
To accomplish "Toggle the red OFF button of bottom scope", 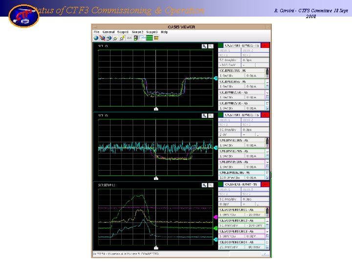I will click(265, 184).
